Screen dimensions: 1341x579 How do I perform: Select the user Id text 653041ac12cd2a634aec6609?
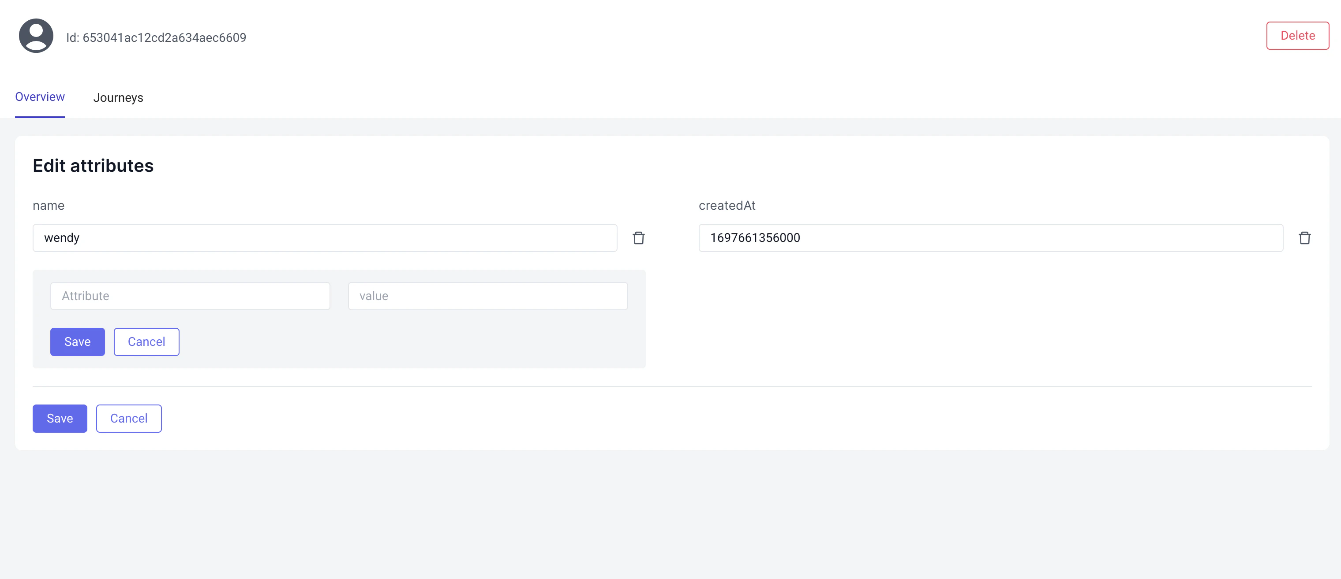pyautogui.click(x=157, y=37)
